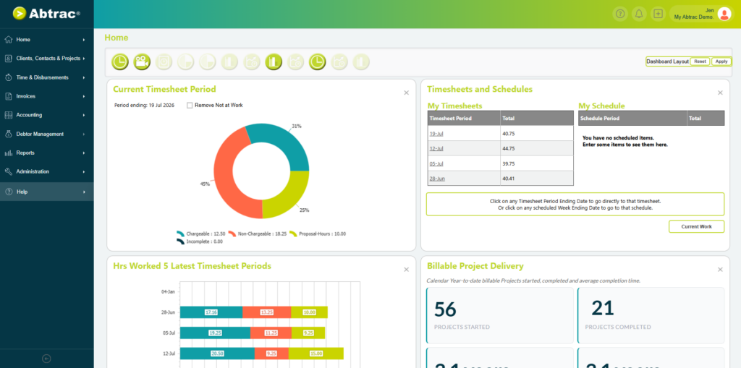This screenshot has width=741, height=368.
Task: Click the Chargeable legend swatch
Action: (180, 234)
